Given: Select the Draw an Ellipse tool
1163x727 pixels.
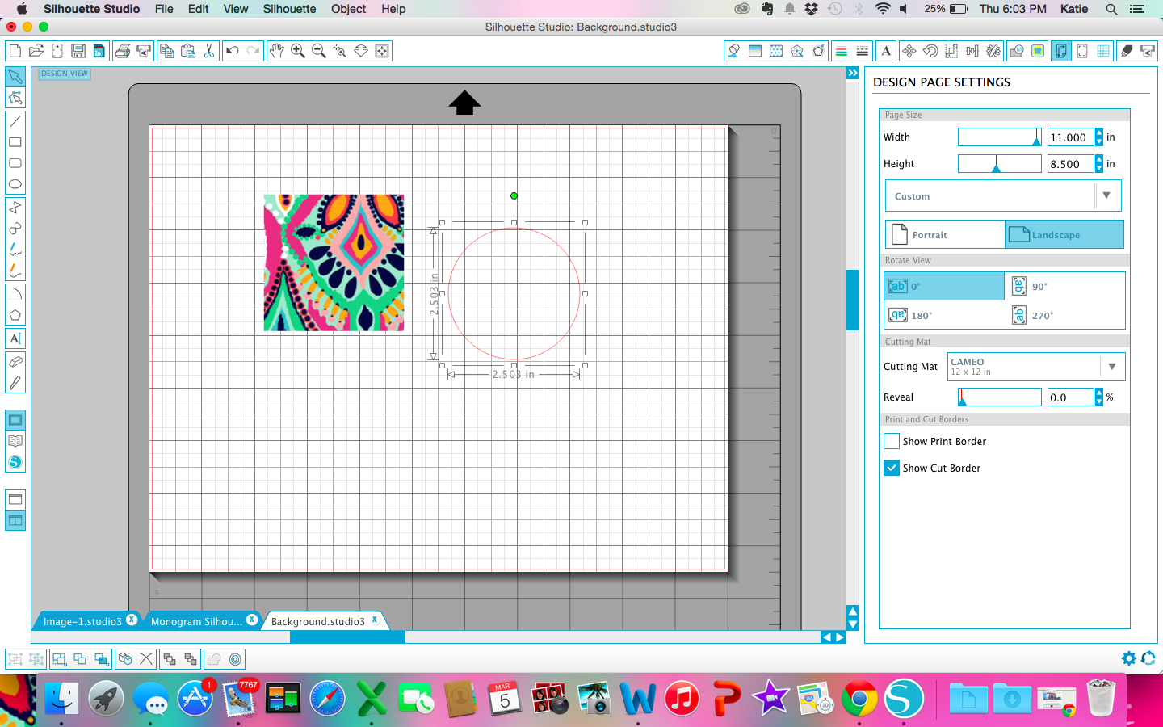Looking at the screenshot, I should coord(15,184).
